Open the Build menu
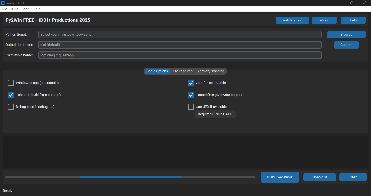 [x=15, y=9]
